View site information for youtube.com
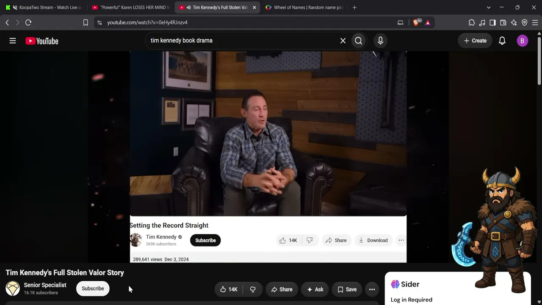Viewport: 542px width, 305px height. point(100,22)
